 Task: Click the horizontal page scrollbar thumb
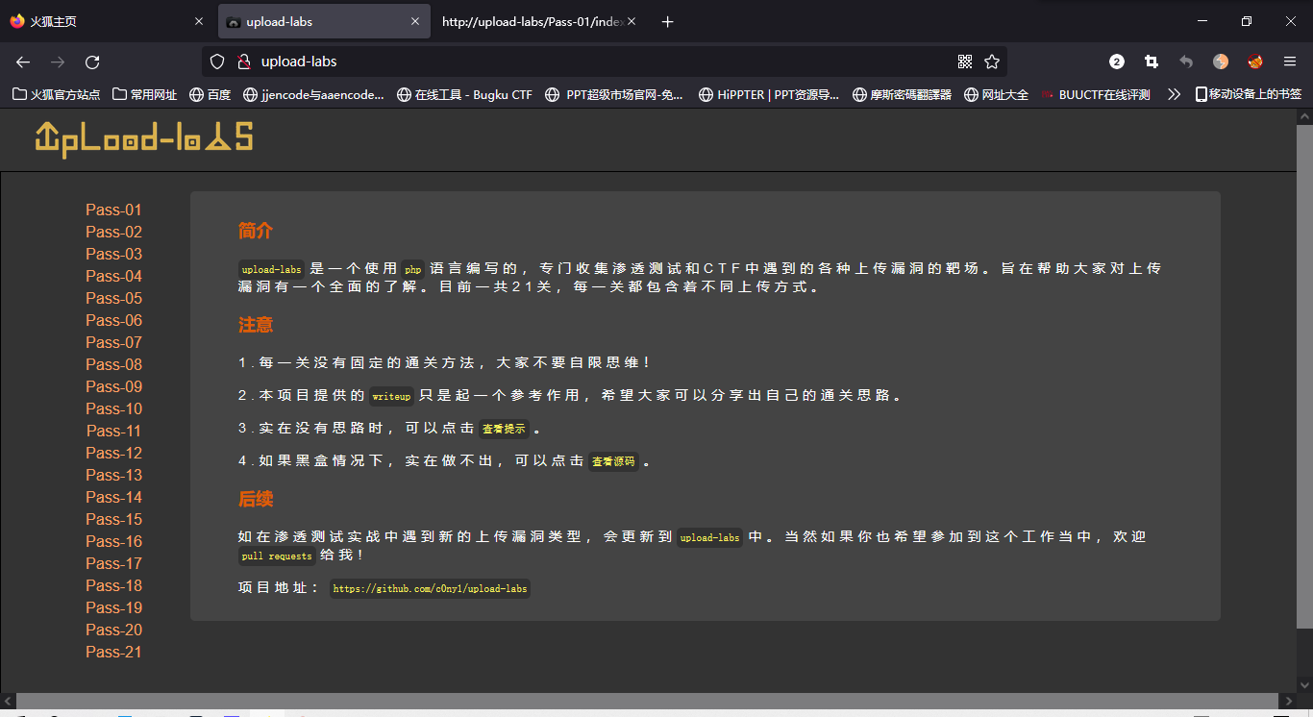point(647,701)
